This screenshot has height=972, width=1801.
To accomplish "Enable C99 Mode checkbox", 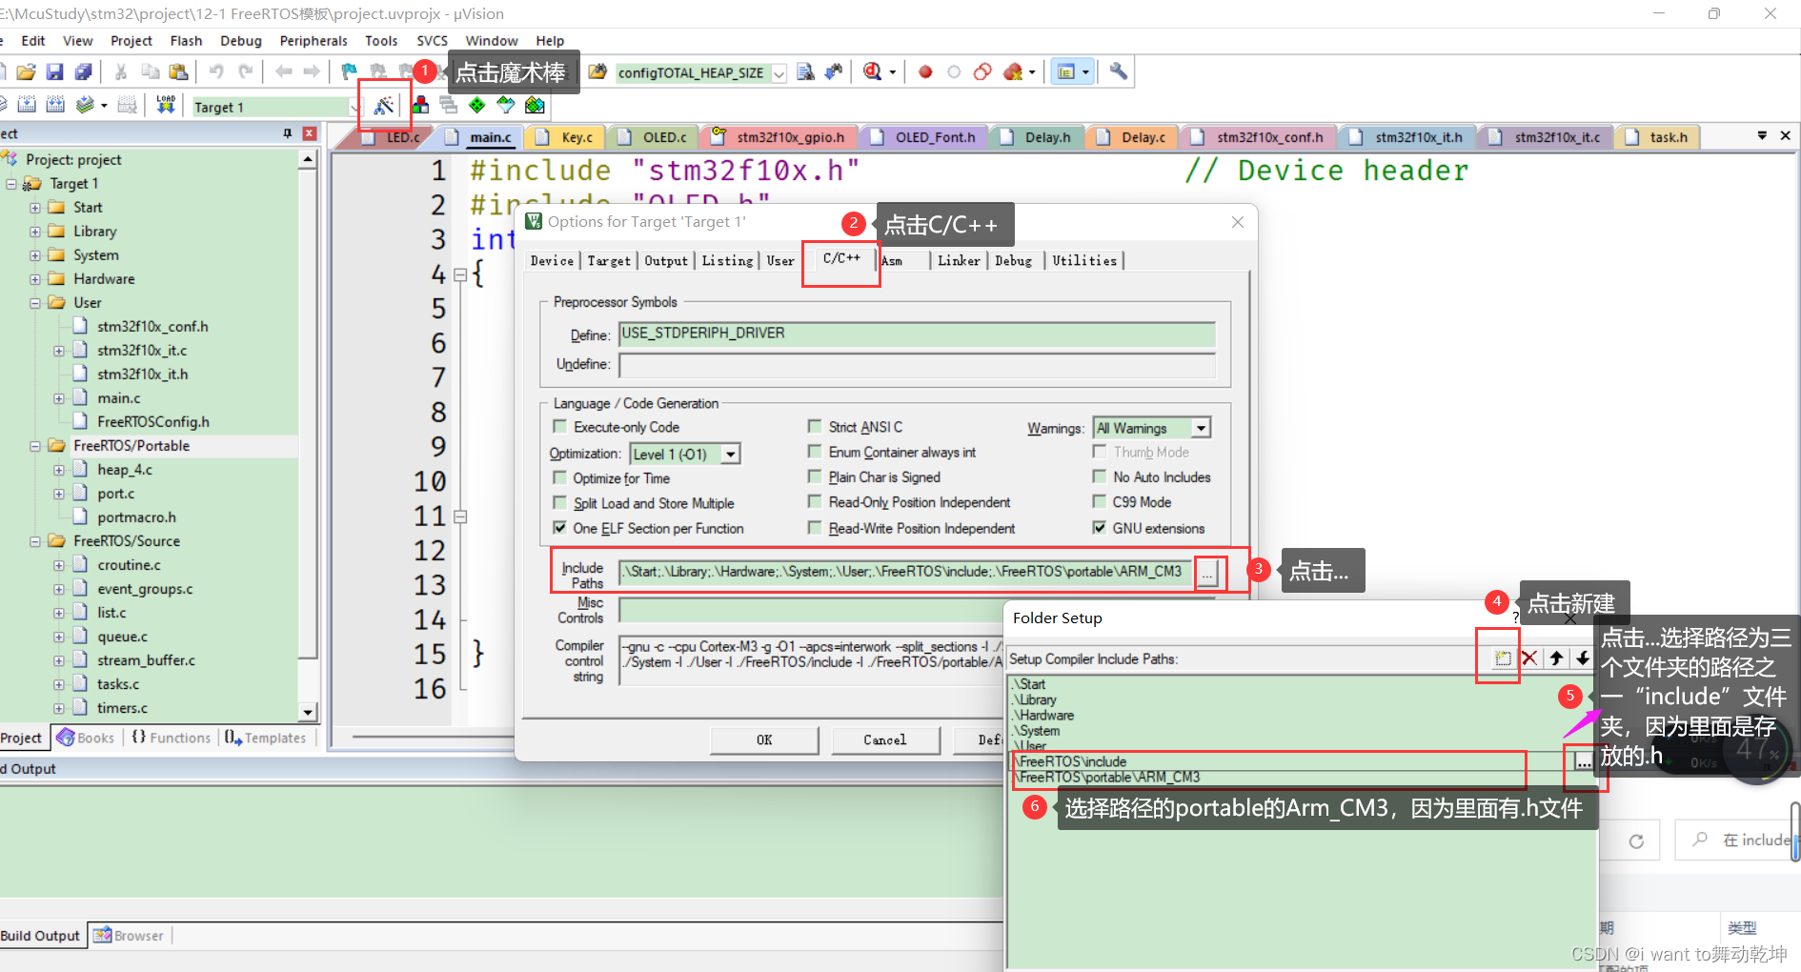I will pyautogui.click(x=1100, y=501).
